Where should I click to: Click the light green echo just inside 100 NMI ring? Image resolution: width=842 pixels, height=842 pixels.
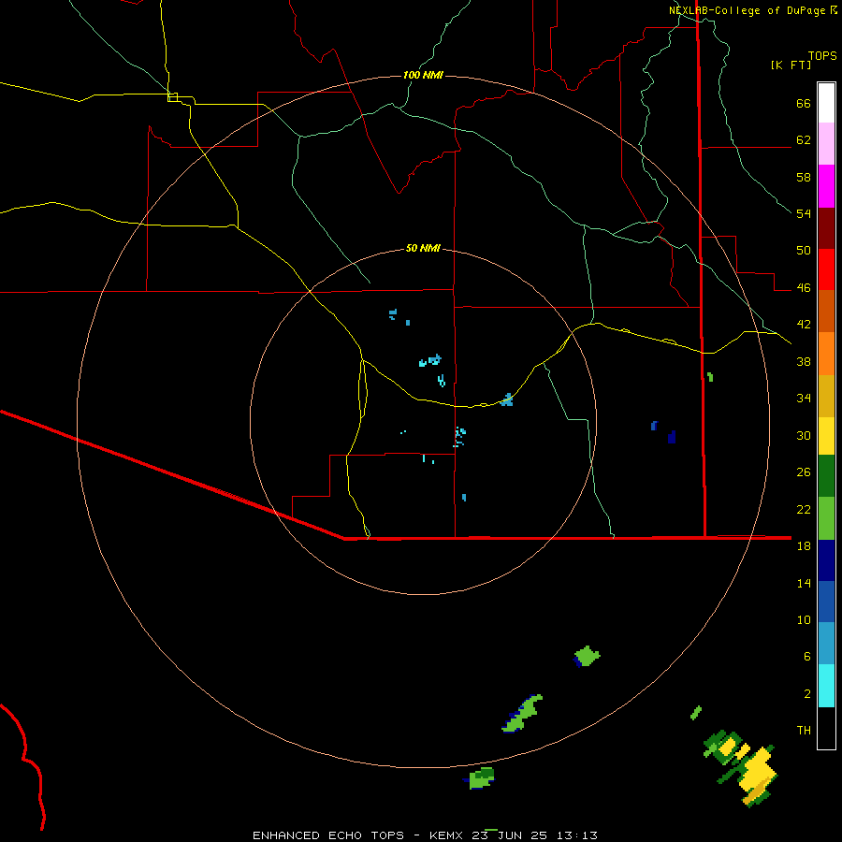click(587, 656)
